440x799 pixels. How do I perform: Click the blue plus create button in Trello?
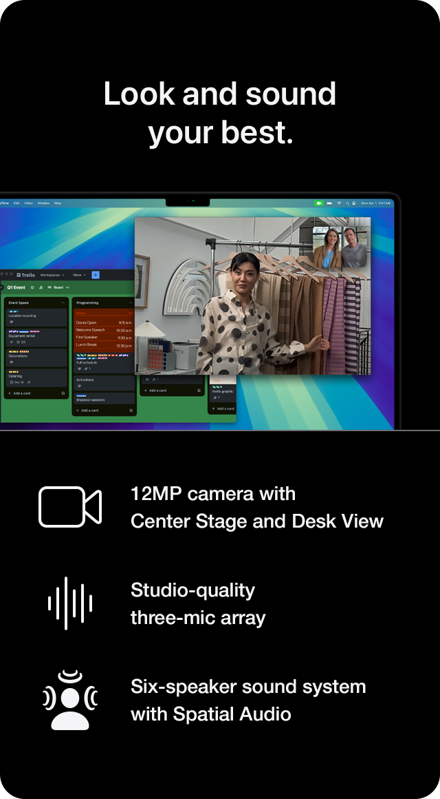[96, 275]
